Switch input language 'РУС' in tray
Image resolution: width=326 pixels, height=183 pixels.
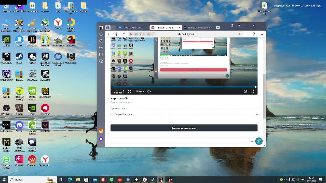pos(303,180)
